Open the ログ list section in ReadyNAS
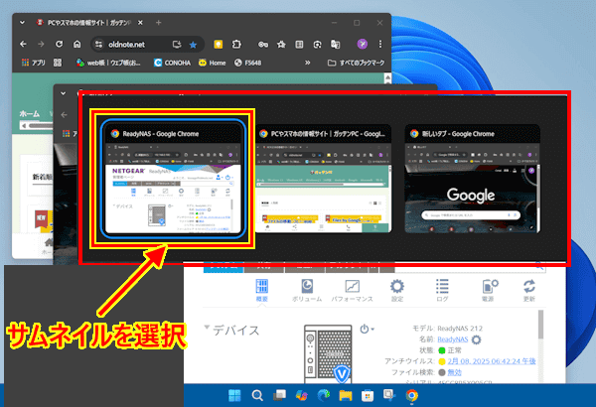The width and height of the screenshot is (596, 407). coord(442,290)
